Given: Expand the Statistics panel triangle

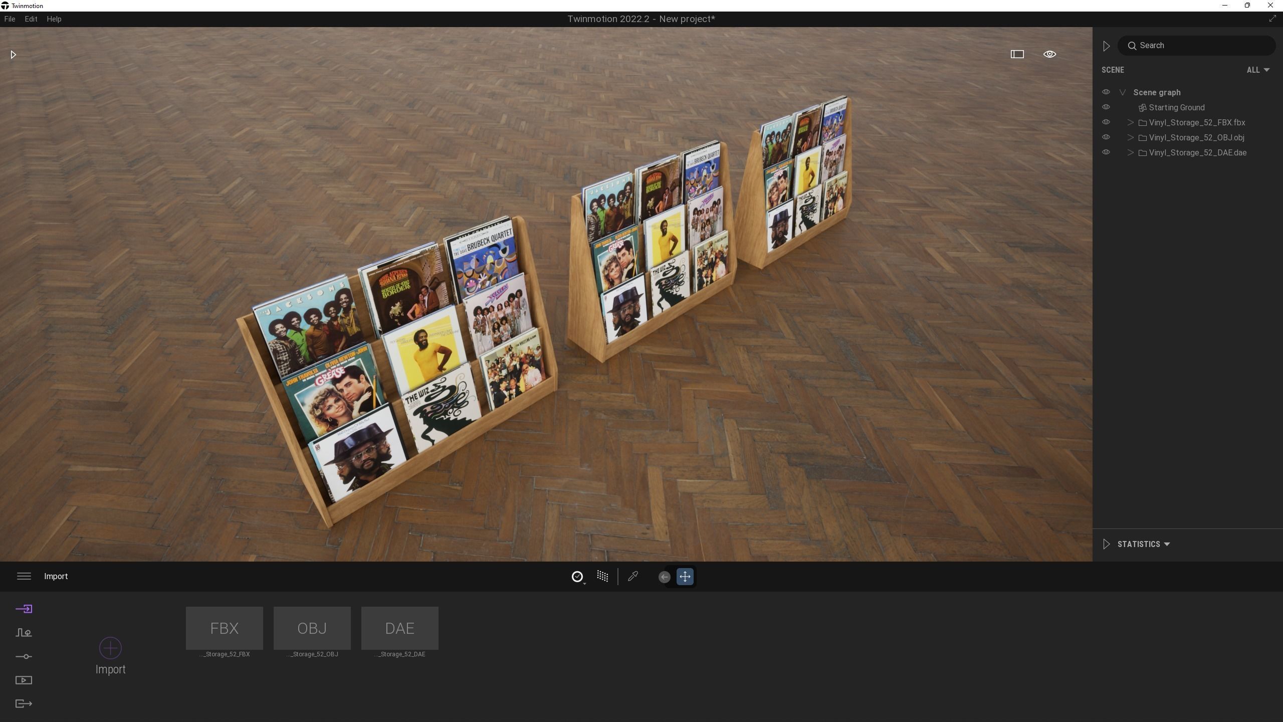Looking at the screenshot, I should tap(1106, 544).
